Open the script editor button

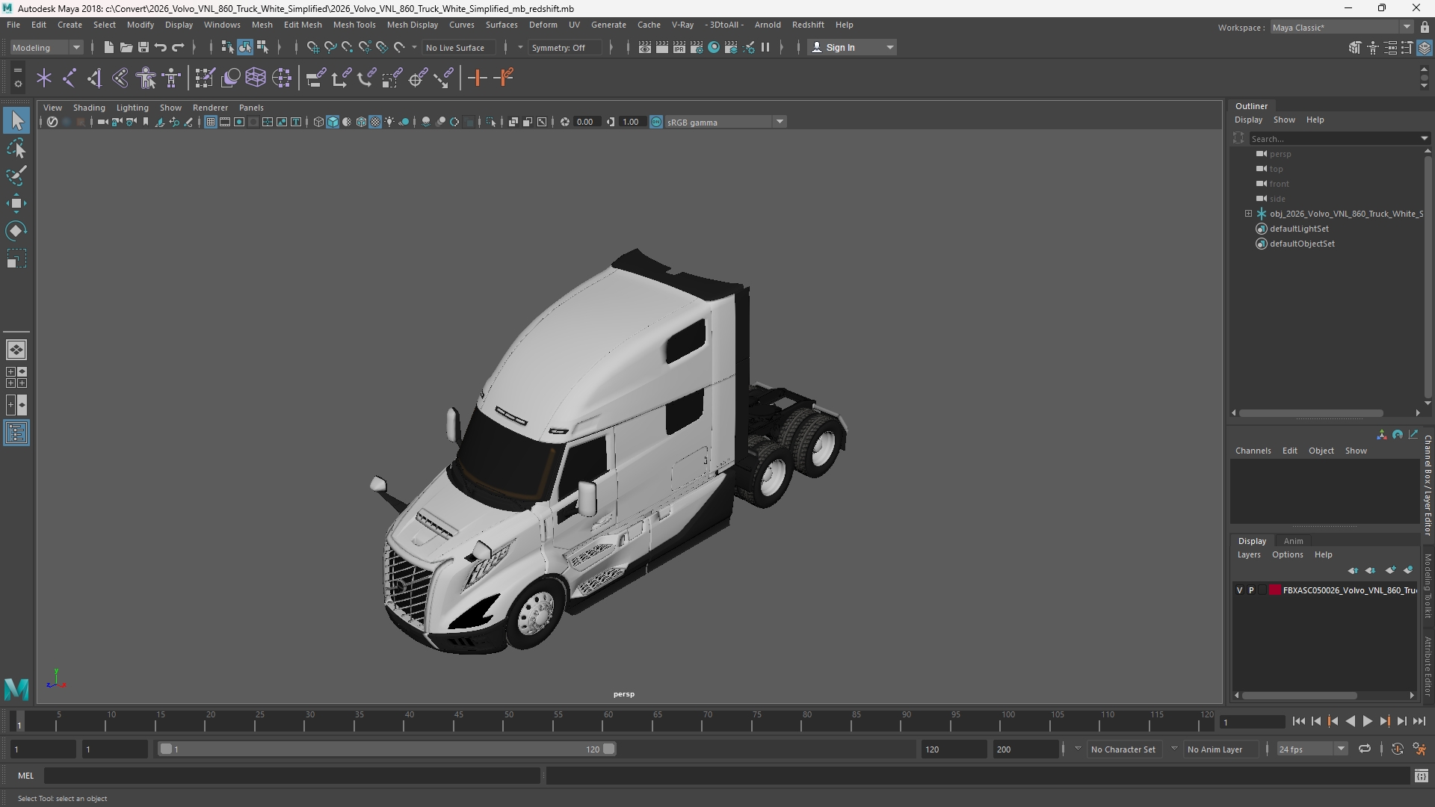pos(1421,776)
